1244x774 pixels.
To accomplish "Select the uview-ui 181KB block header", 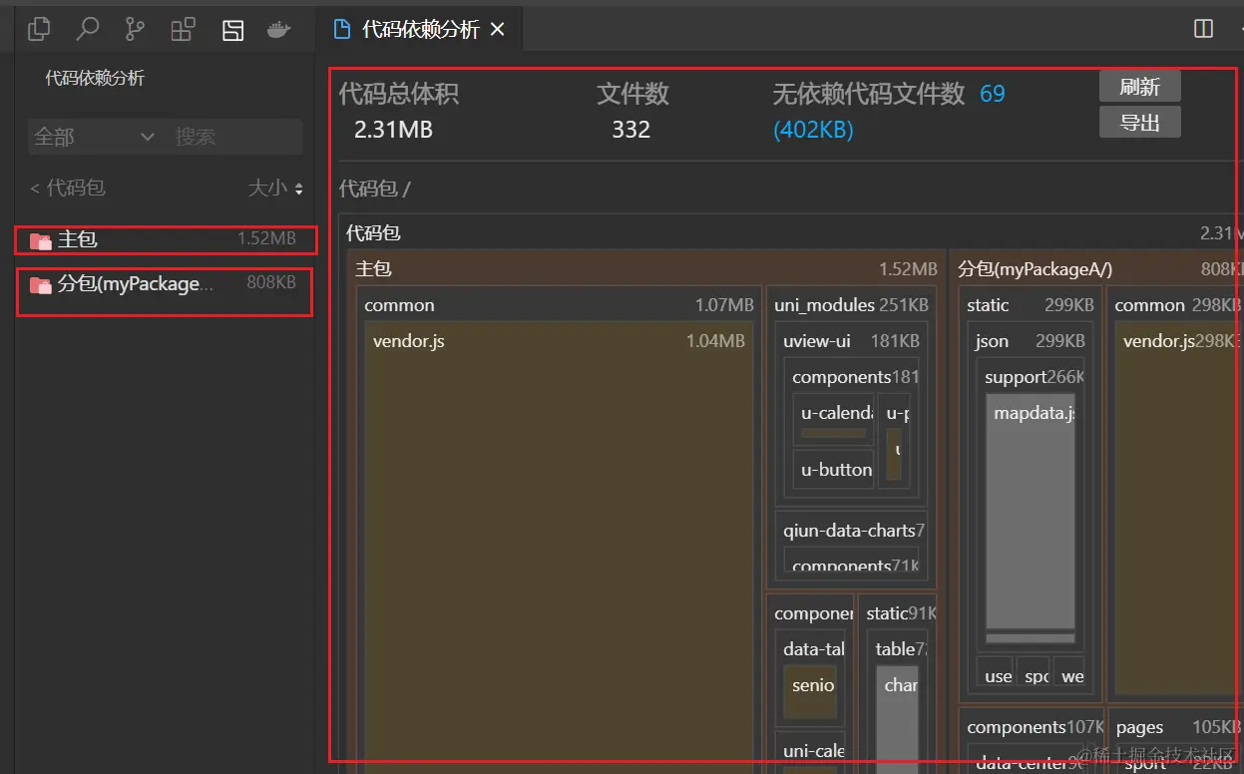I will pos(851,341).
